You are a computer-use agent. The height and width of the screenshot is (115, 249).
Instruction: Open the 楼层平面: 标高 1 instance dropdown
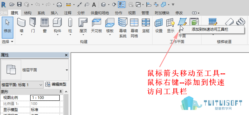click(22, 85)
